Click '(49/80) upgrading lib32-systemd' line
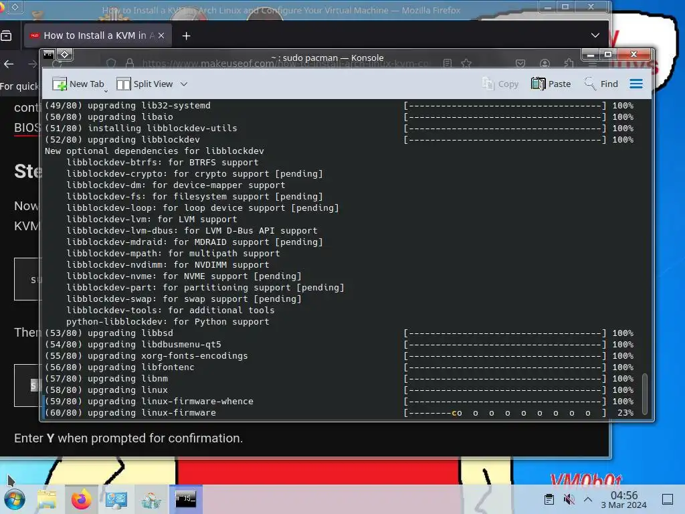Screen dimensions: 685x514 coord(128,105)
